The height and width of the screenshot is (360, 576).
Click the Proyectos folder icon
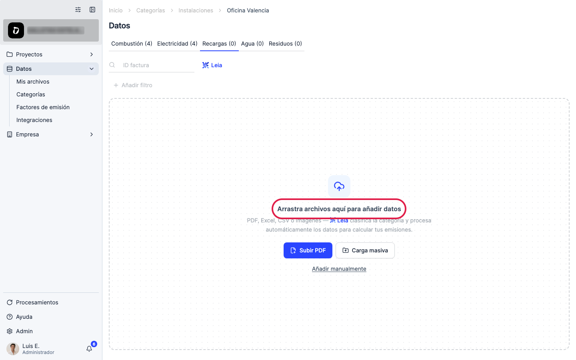pyautogui.click(x=10, y=54)
